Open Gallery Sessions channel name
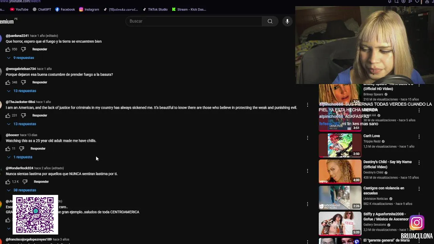This screenshot has height=244, width=434. coord(375,225)
